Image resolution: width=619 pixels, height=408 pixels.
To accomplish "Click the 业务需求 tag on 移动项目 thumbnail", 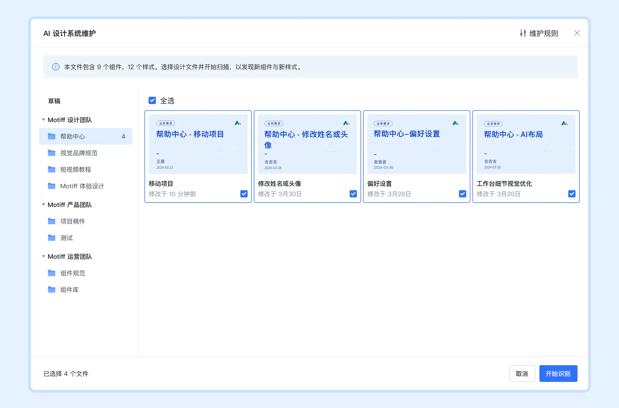I will tap(166, 123).
